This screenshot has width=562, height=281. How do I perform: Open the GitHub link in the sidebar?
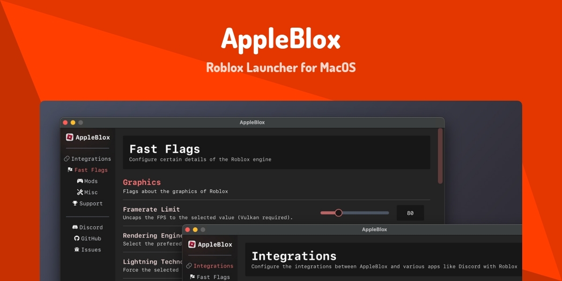88,238
